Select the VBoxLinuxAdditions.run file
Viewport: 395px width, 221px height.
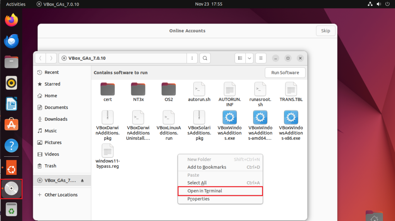[169, 117]
